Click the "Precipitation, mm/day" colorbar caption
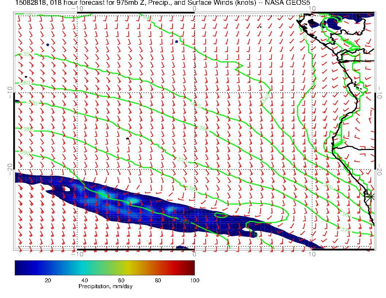The height and width of the screenshot is (298, 386). pyautogui.click(x=105, y=287)
